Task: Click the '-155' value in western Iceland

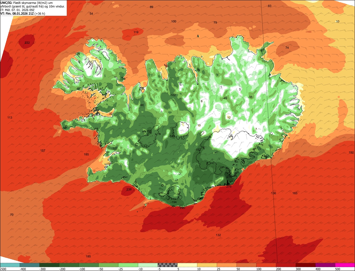Action: point(149,131)
